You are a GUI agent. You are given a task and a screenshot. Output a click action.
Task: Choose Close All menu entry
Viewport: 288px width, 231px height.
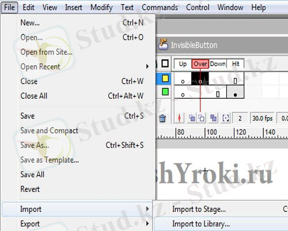coord(82,96)
